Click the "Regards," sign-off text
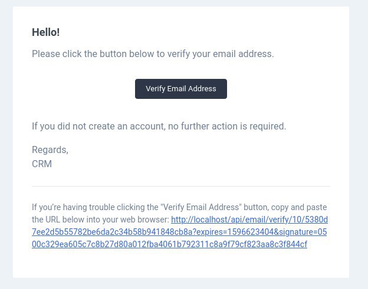The height and width of the screenshot is (289, 368). (x=50, y=150)
